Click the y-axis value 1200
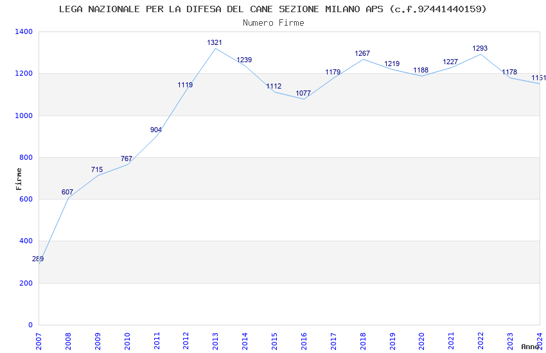546x353 pixels. [x=24, y=74]
